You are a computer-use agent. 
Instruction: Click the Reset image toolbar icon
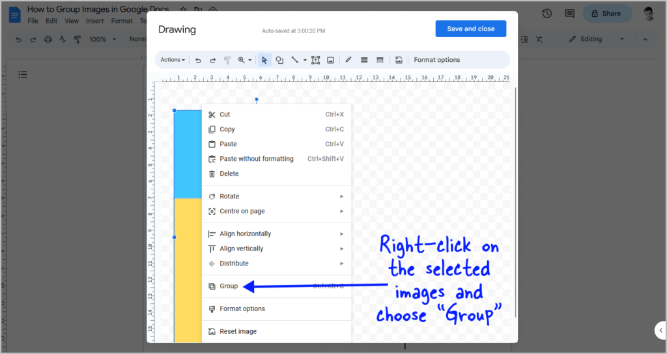399,60
